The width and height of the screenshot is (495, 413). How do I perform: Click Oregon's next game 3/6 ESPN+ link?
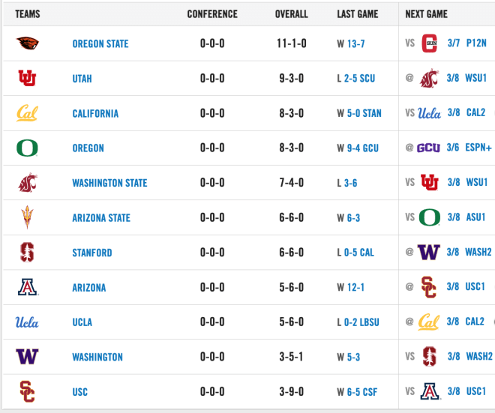[x=469, y=148]
